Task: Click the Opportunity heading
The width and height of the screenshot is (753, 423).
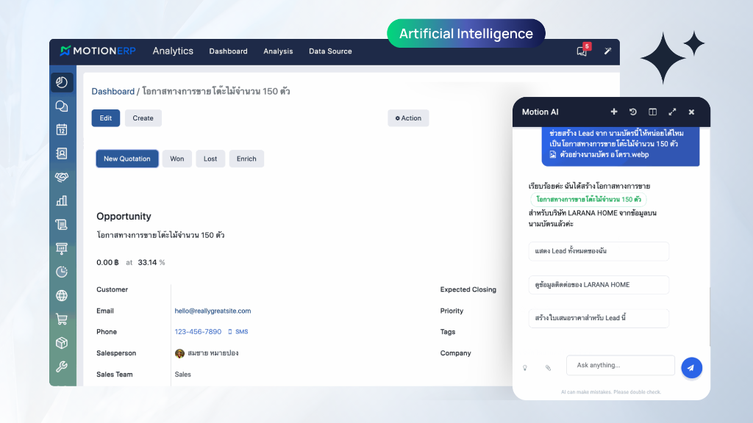Action: click(124, 217)
